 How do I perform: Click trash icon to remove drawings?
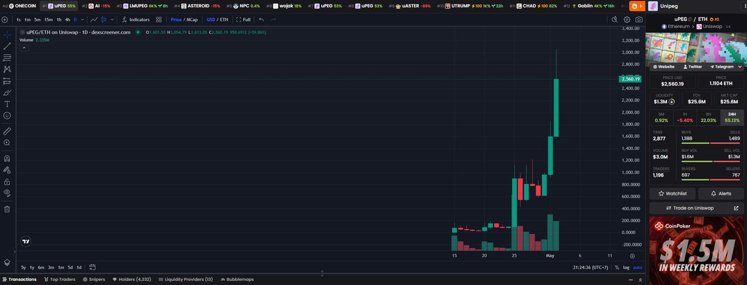pos(7,208)
